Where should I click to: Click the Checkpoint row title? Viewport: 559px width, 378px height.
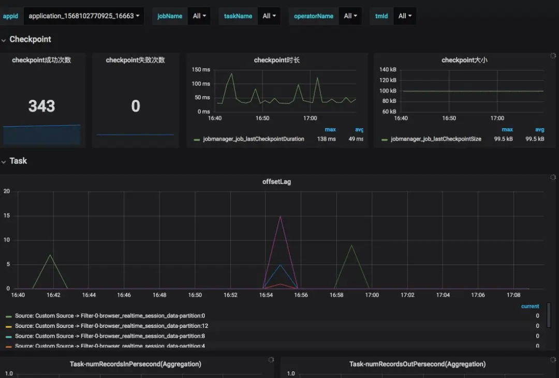(31, 39)
